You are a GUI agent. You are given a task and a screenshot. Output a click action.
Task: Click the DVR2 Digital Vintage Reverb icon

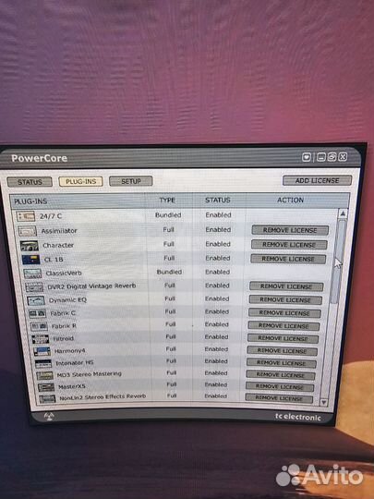pos(34,287)
